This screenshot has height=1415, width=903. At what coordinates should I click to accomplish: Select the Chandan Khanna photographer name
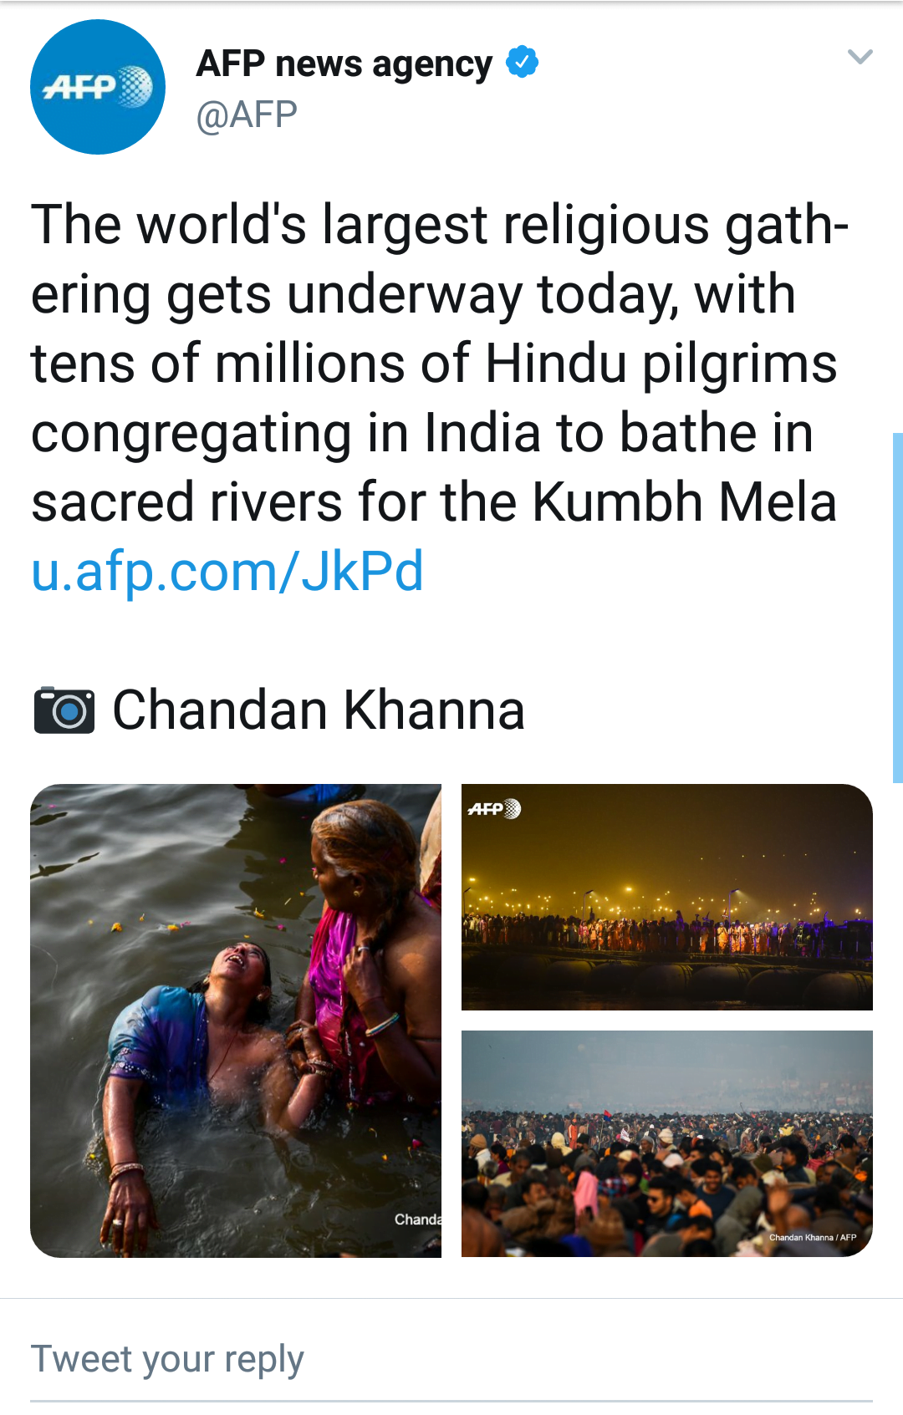319,710
